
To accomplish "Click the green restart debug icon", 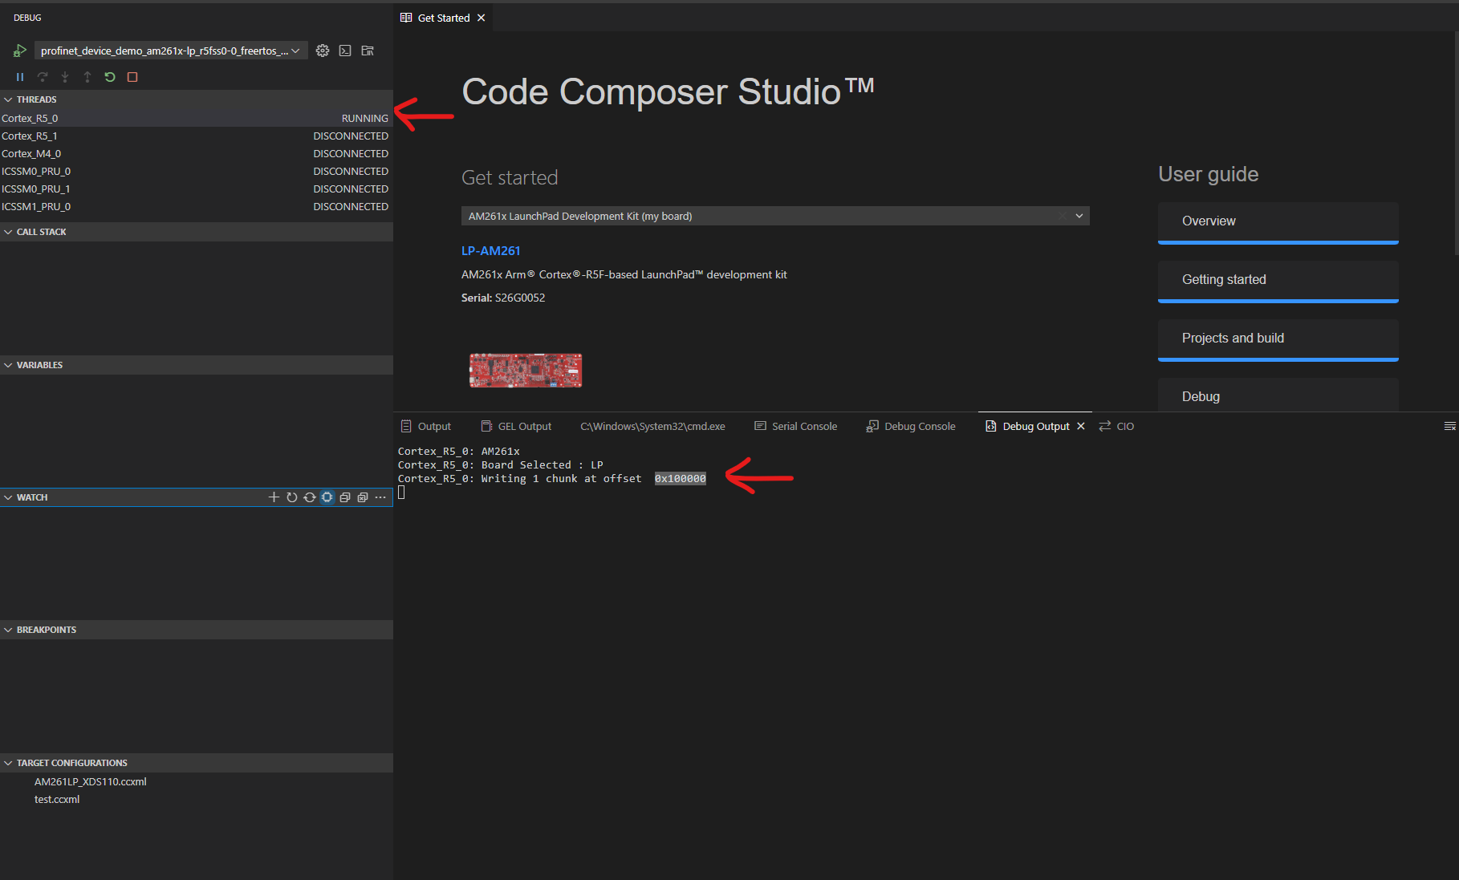I will point(110,77).
